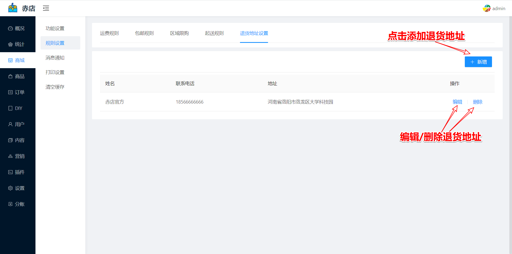Select 规则设置 in the submenu

55,43
